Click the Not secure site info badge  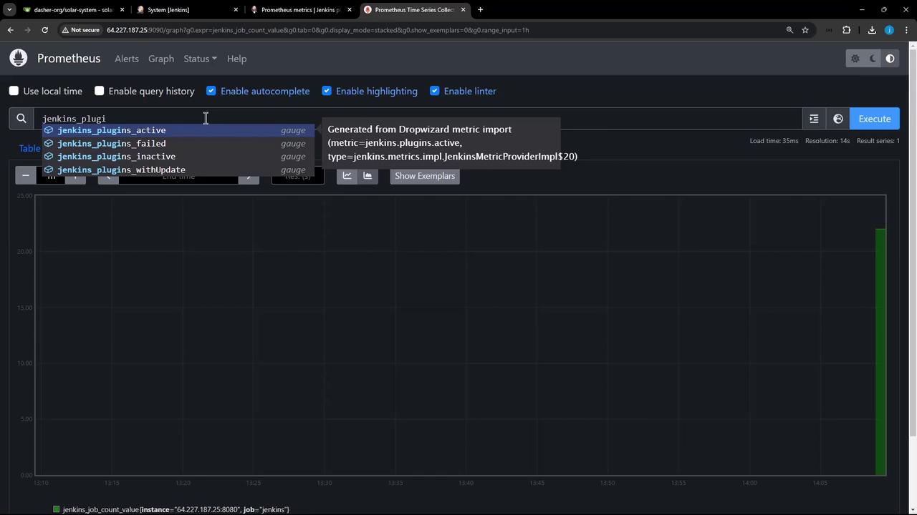[80, 30]
